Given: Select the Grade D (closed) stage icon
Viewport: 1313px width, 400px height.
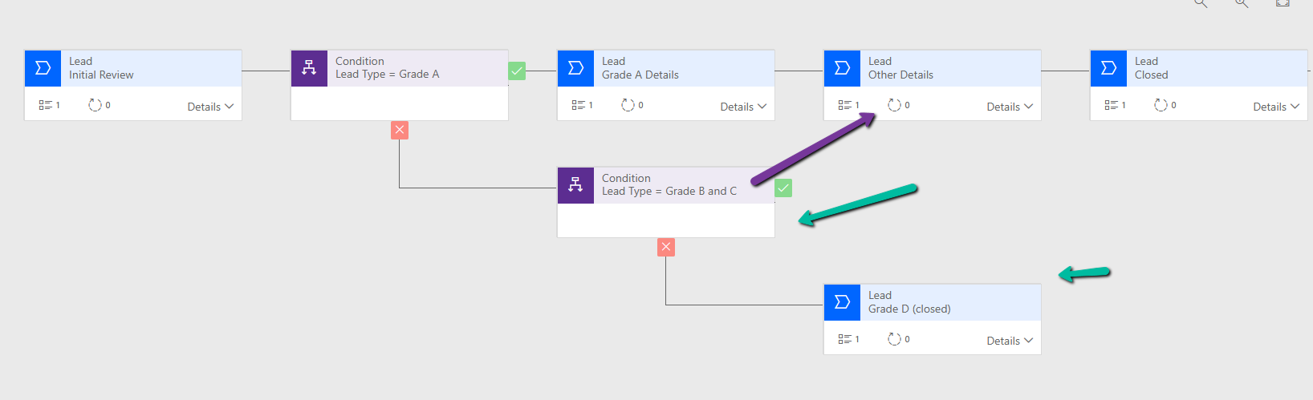Looking at the screenshot, I should 842,302.
